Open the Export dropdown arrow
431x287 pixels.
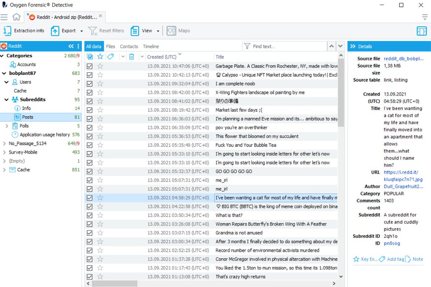82,31
